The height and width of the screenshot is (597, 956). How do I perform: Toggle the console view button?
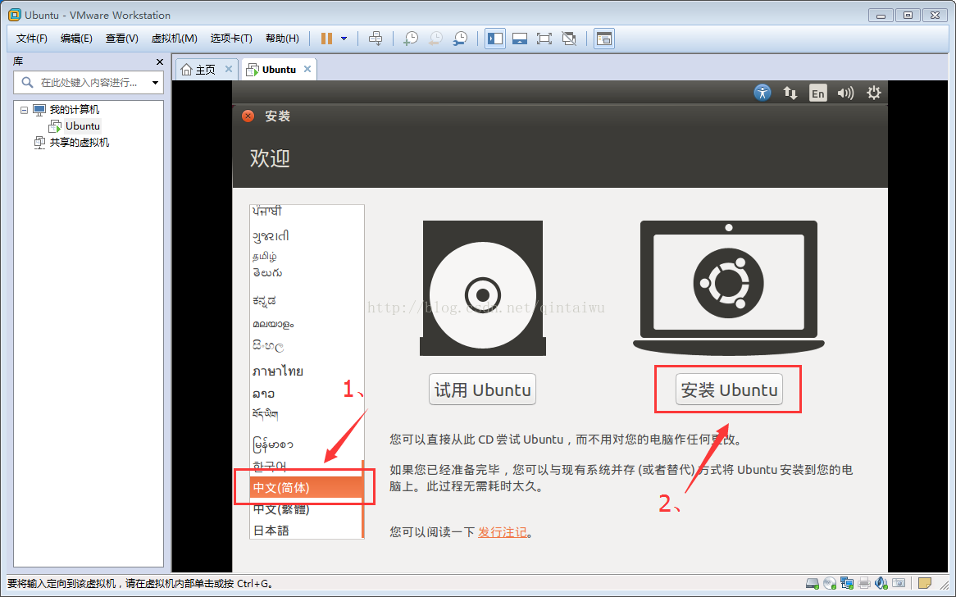[603, 39]
